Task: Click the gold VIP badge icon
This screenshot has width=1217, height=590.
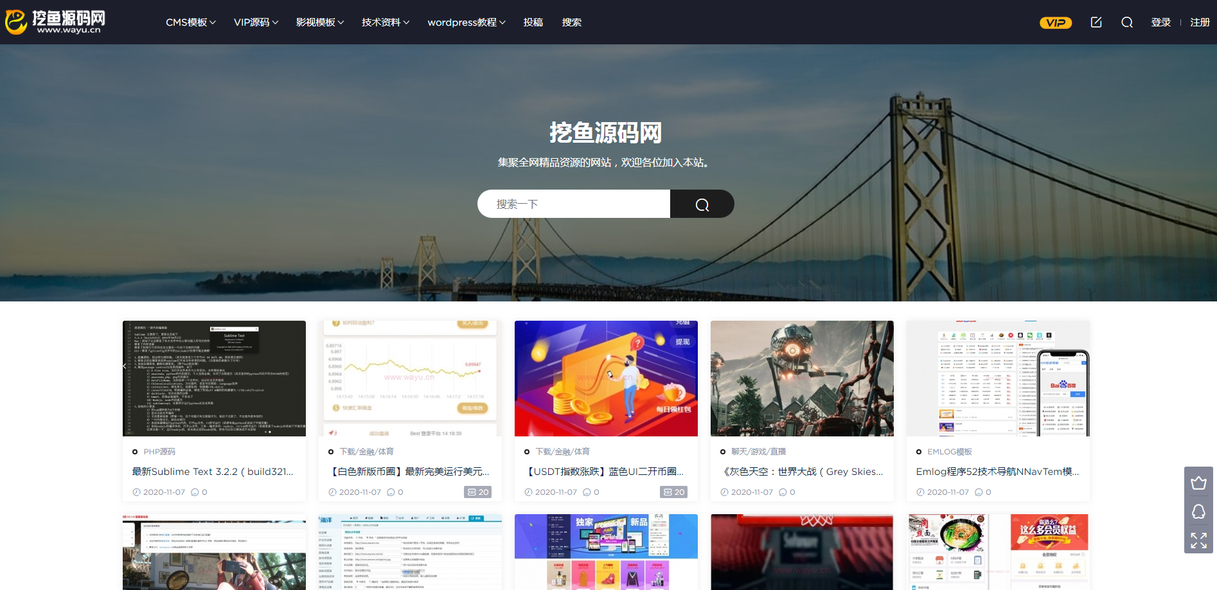Action: pyautogui.click(x=1055, y=22)
